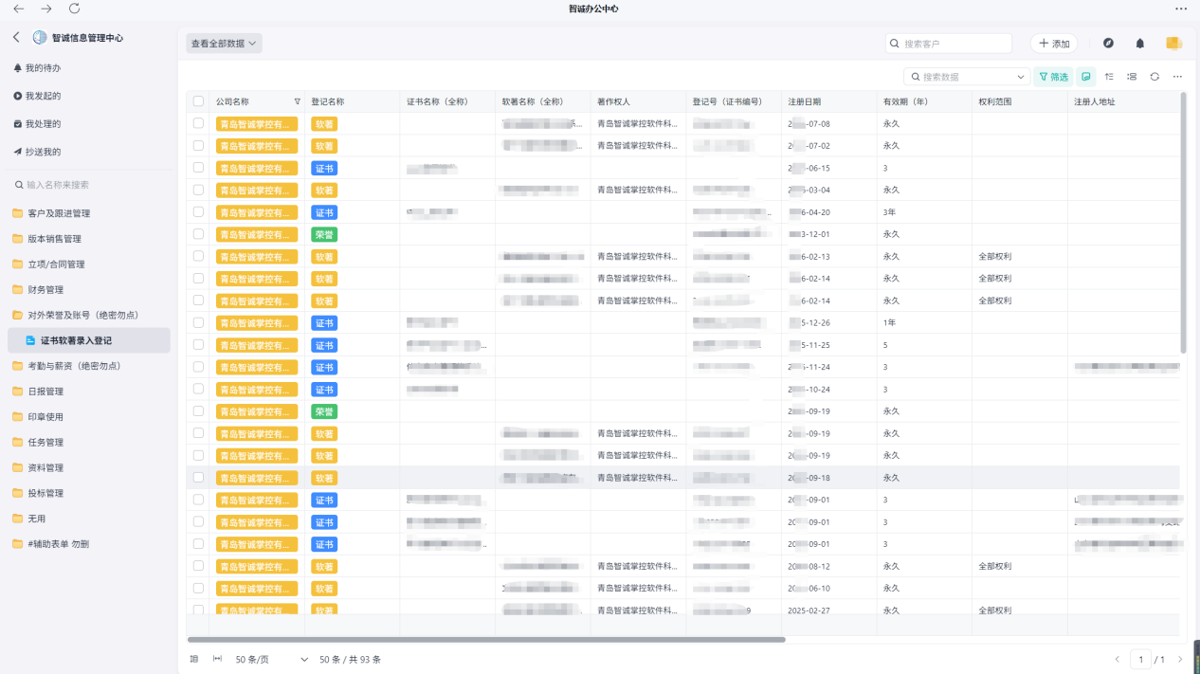
Task: Open the title bar three-dot menu
Action: 1181,9
